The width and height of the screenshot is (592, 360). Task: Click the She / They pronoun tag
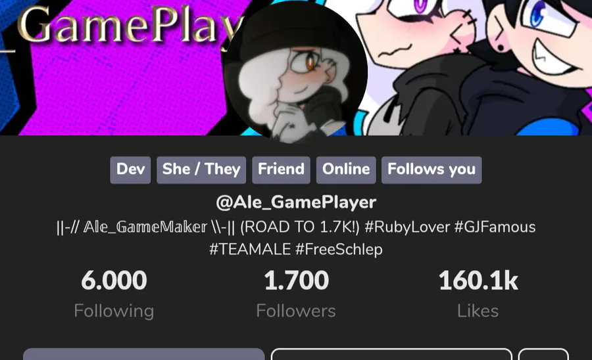[201, 170]
